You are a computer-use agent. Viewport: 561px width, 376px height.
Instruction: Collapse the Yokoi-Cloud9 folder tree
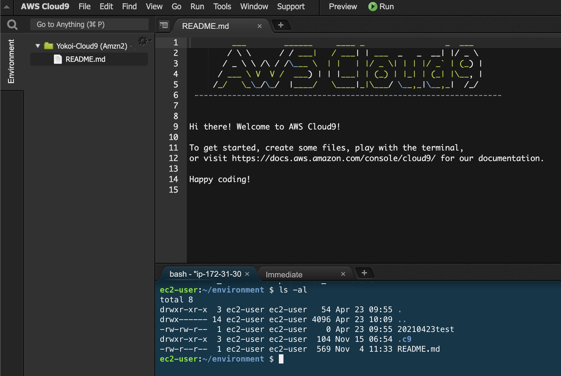[x=37, y=46]
